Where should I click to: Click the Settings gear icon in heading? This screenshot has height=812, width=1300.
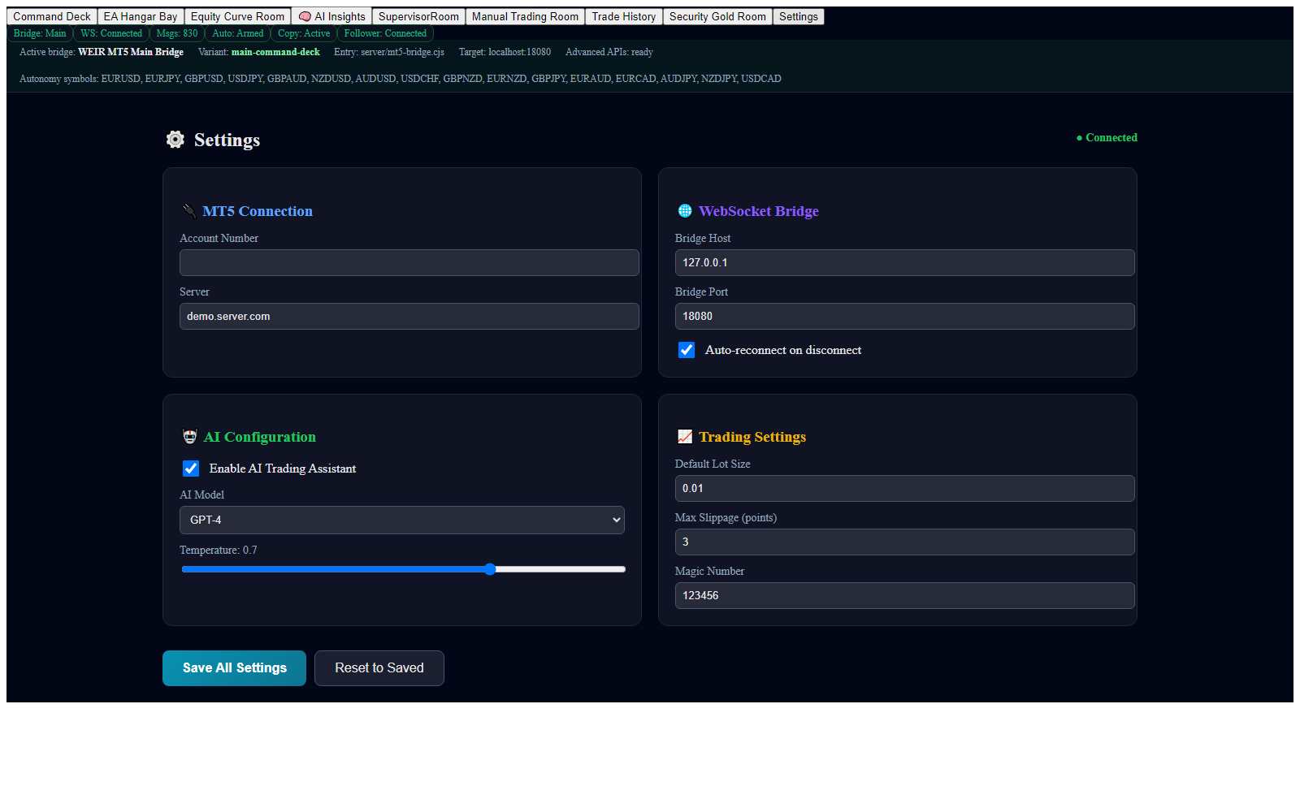coord(175,140)
